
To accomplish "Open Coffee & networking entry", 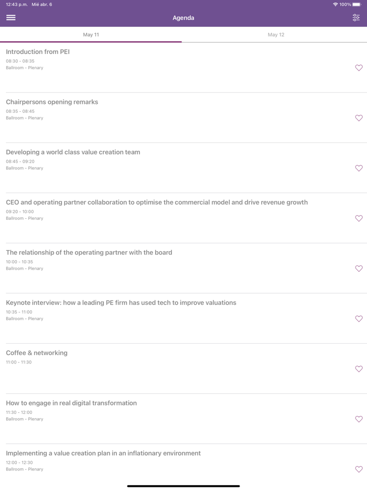I will 37,353.
